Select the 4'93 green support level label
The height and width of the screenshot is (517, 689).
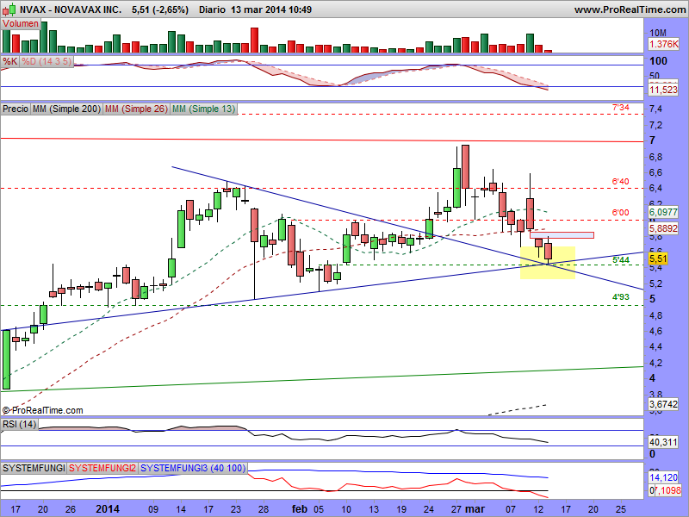pyautogui.click(x=620, y=298)
